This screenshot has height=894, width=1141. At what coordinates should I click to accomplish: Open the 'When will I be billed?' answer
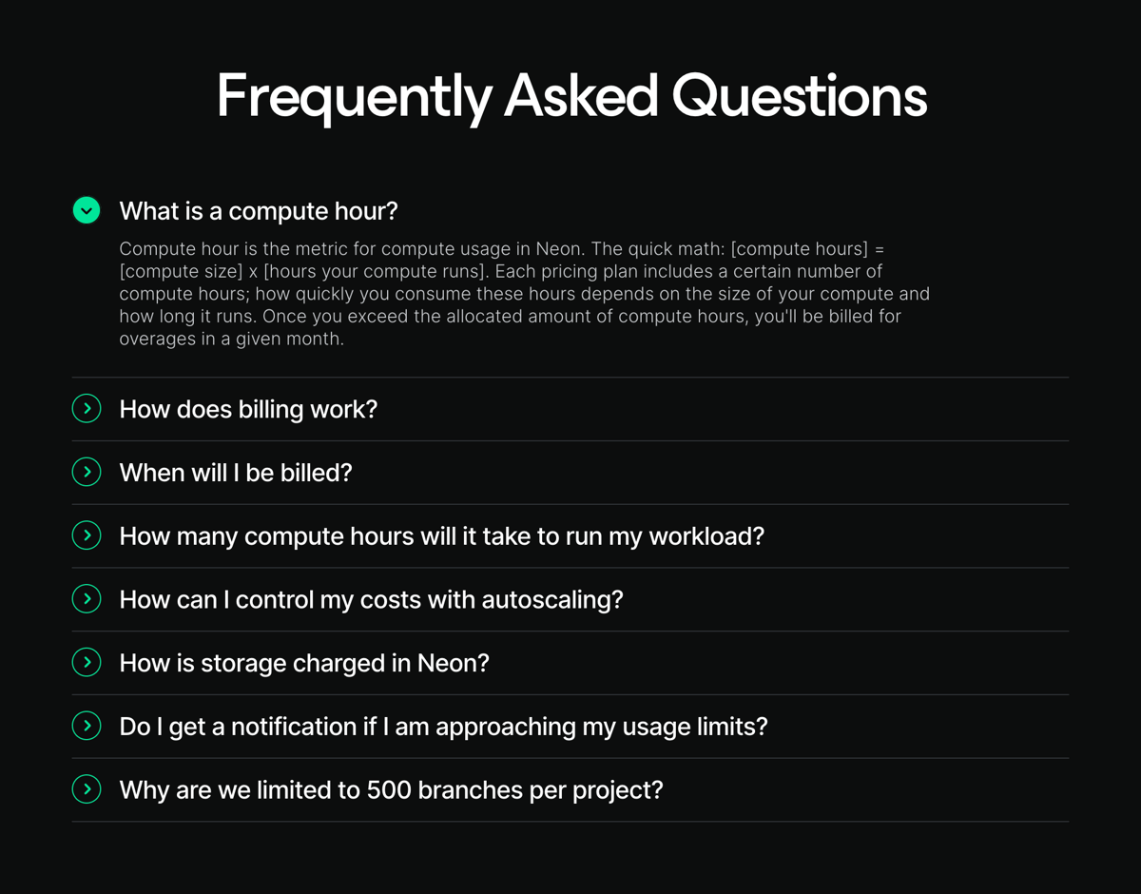tap(235, 472)
